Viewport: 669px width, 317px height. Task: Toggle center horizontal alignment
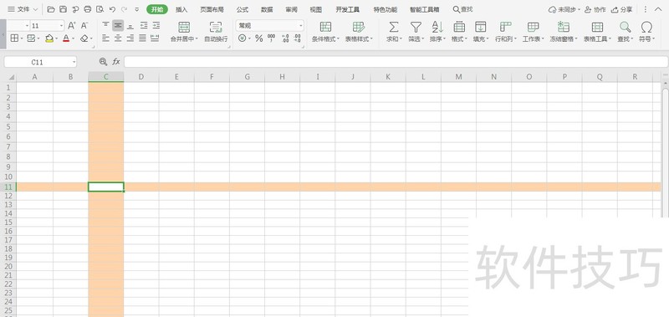click(x=118, y=38)
